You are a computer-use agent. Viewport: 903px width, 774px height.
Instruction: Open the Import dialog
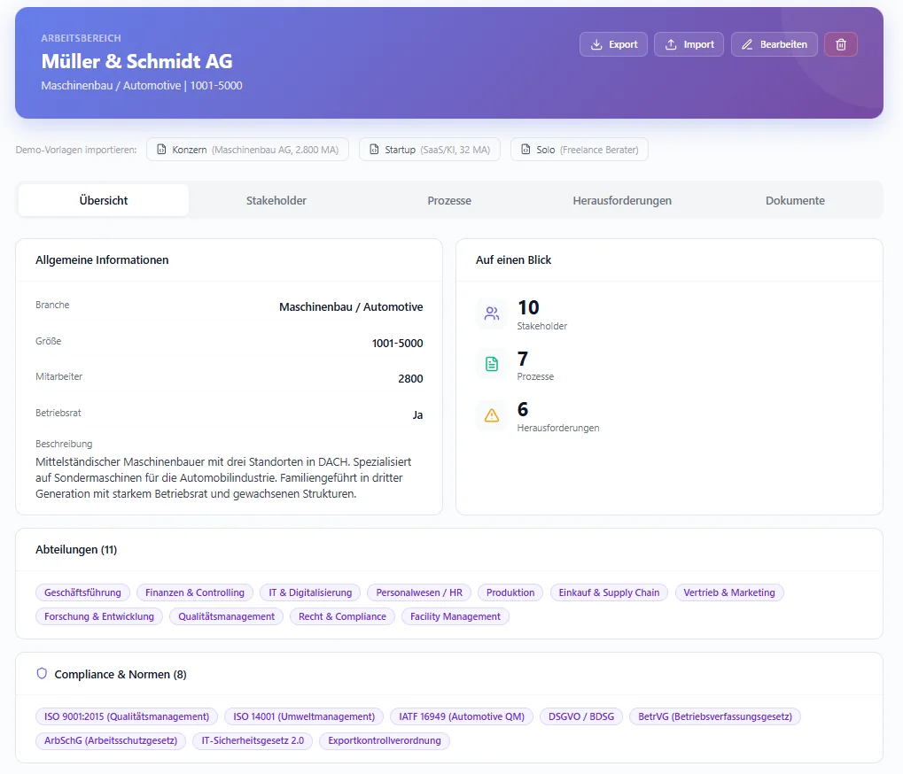[x=689, y=44]
